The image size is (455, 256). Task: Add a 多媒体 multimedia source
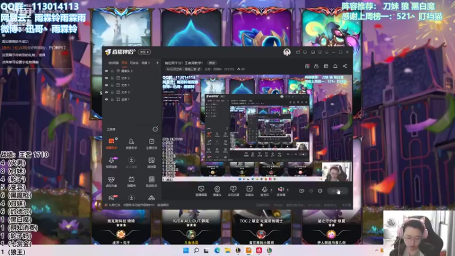249,191
